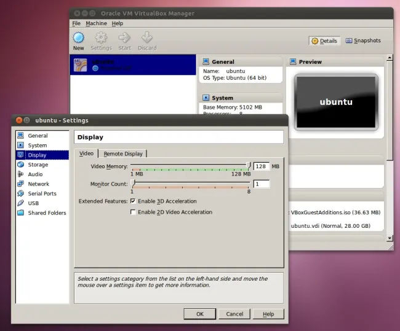Close the ubuntu - Settings dialog
This screenshot has width=400, height=331.
(19, 120)
